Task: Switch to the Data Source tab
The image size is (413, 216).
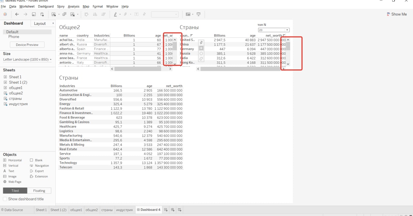Action: point(12,210)
